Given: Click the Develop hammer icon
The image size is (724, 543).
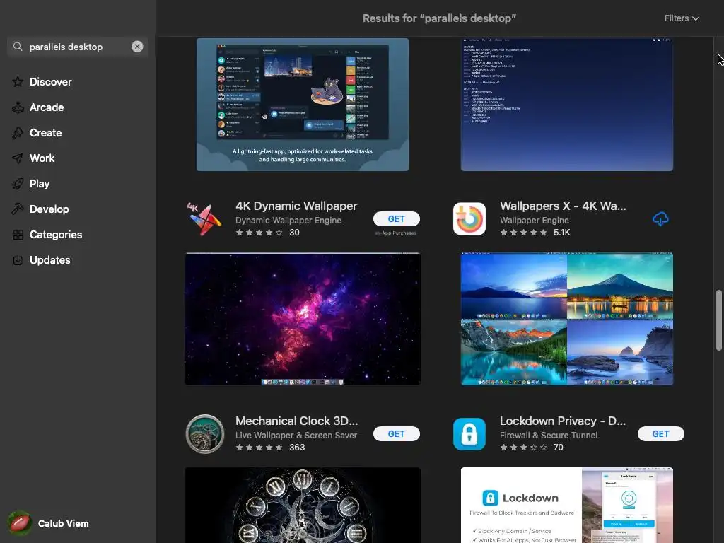Looking at the screenshot, I should click(x=18, y=209).
